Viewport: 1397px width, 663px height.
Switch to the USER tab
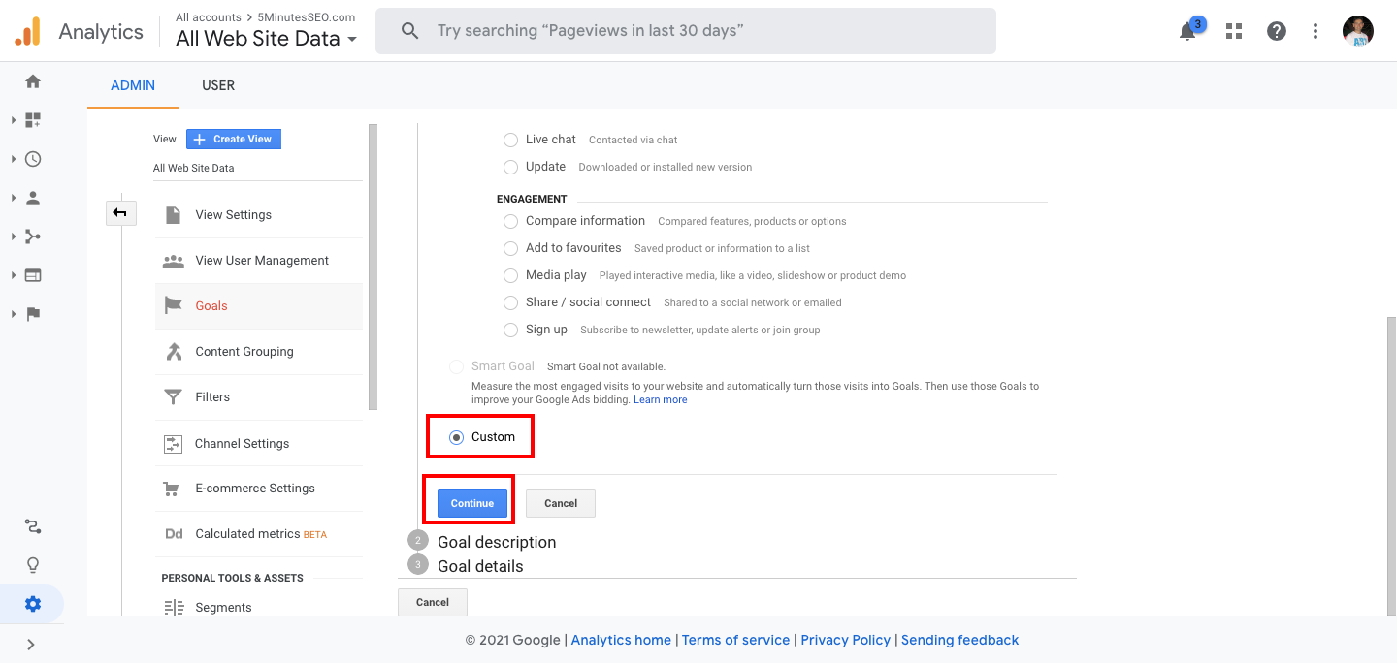tap(218, 85)
